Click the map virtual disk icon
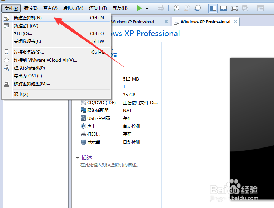 [6, 84]
